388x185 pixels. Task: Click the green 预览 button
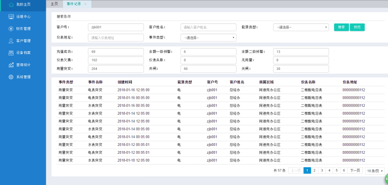point(357,27)
